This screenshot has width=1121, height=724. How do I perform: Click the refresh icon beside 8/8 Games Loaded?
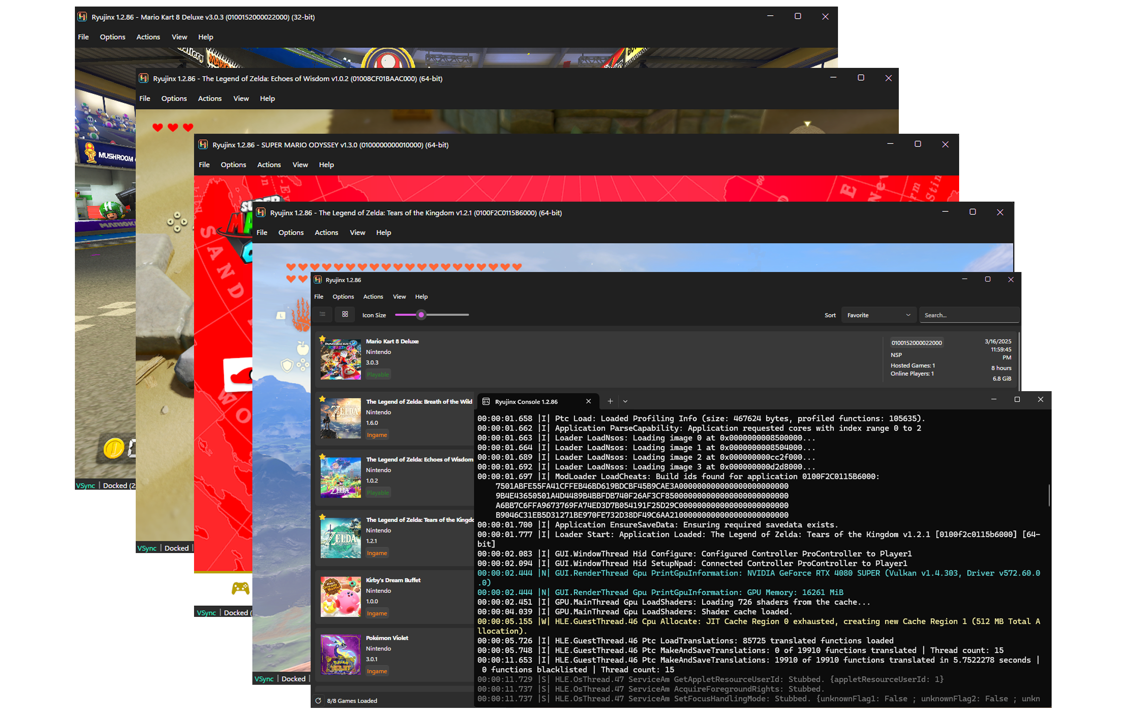(x=318, y=700)
